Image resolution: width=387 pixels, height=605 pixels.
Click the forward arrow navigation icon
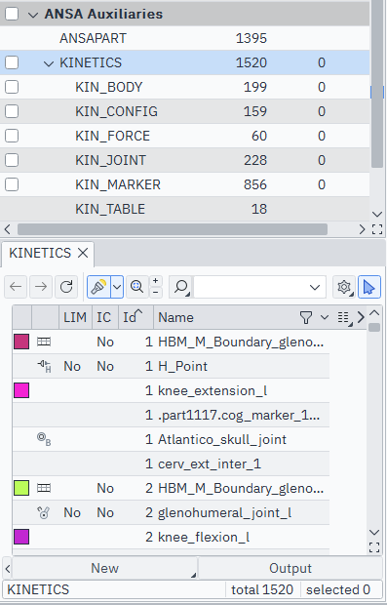coord(41,287)
